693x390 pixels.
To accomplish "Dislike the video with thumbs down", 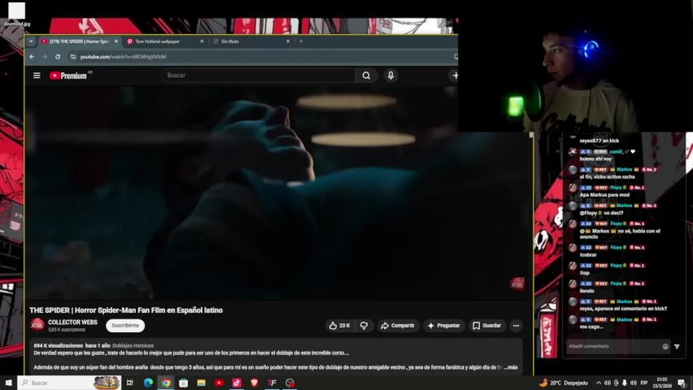I will (364, 326).
